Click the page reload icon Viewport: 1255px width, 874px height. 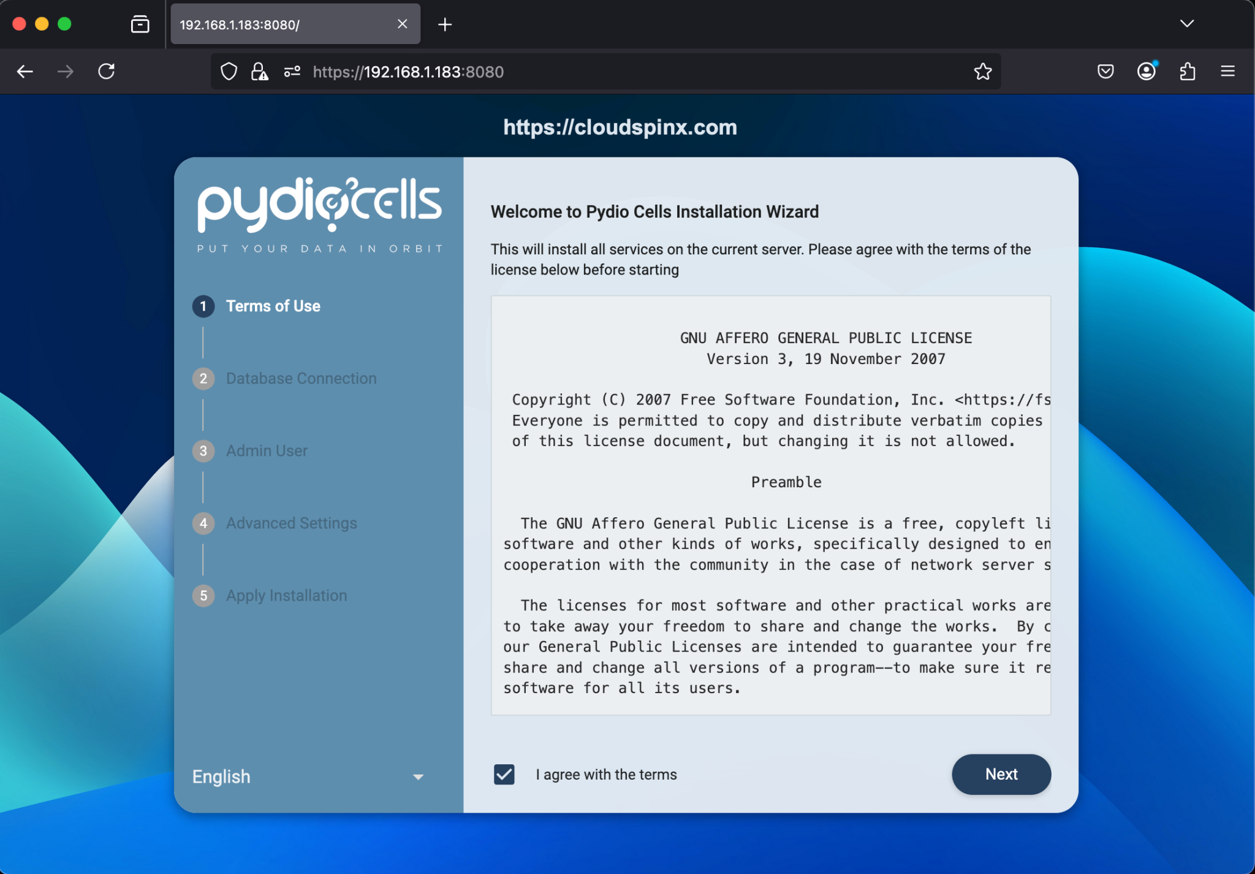click(x=107, y=71)
